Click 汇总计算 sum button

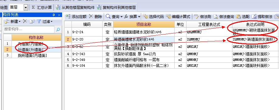42,8
